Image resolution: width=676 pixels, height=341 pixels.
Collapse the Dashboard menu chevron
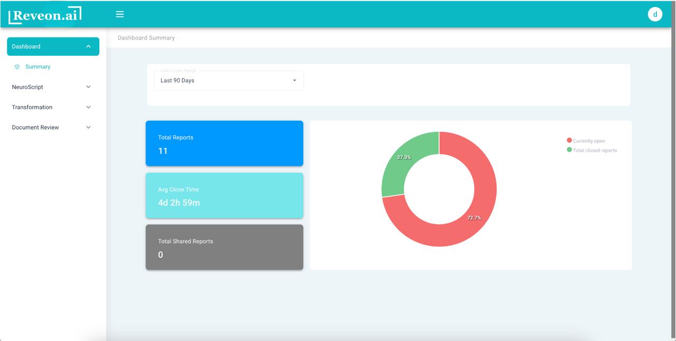click(x=88, y=46)
